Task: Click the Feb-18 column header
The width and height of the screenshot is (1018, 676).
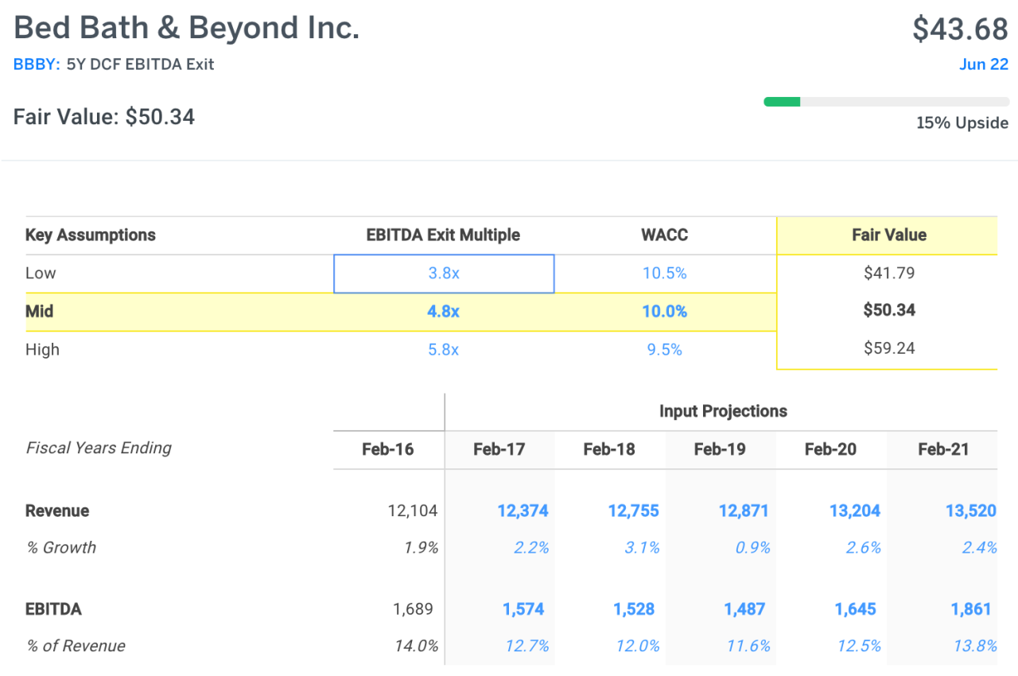Action: (x=609, y=449)
